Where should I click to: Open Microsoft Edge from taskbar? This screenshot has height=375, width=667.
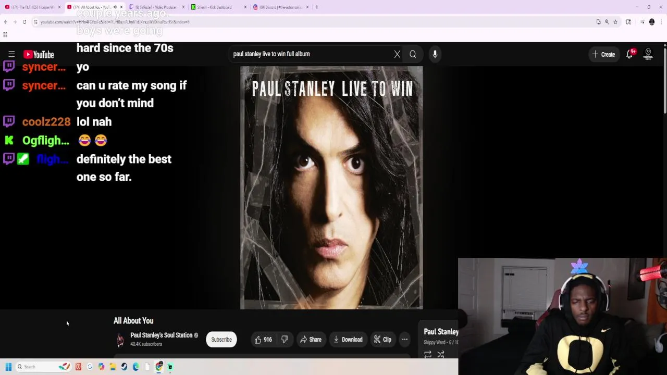135,367
